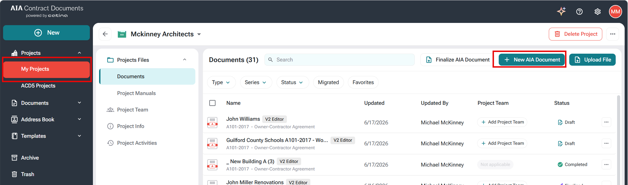Click into the documents Search field
628x185 pixels.
tap(339, 60)
